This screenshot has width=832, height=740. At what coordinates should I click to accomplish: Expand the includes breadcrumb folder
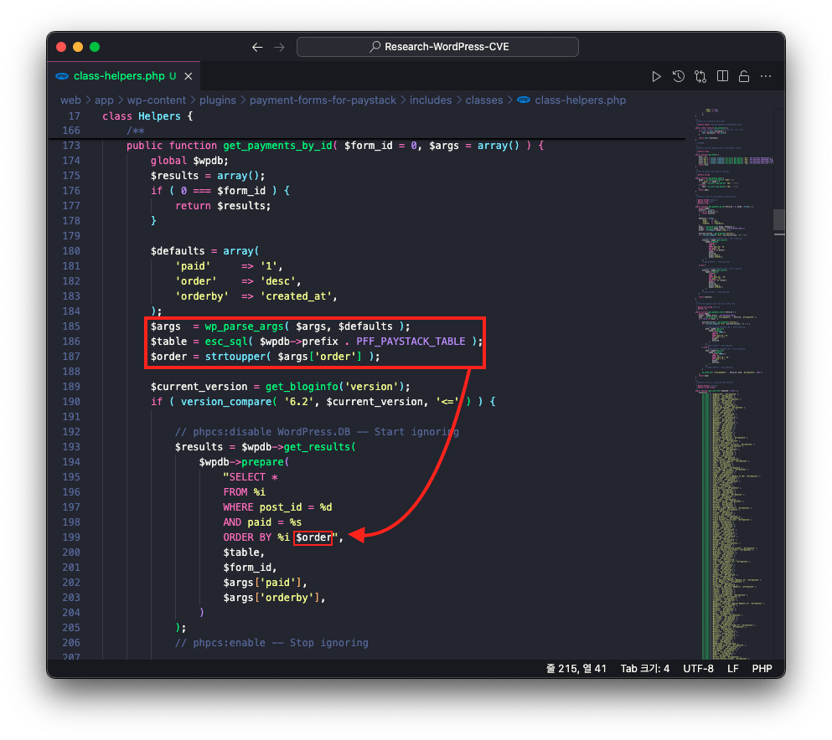(x=431, y=100)
